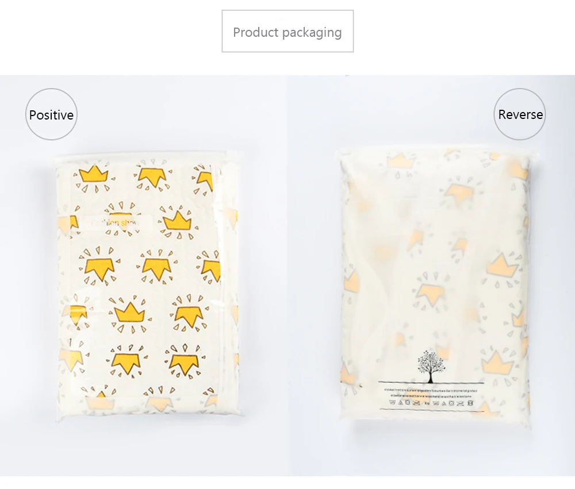Click the last care symbol in the row
This screenshot has height=489, width=575.
point(470,403)
